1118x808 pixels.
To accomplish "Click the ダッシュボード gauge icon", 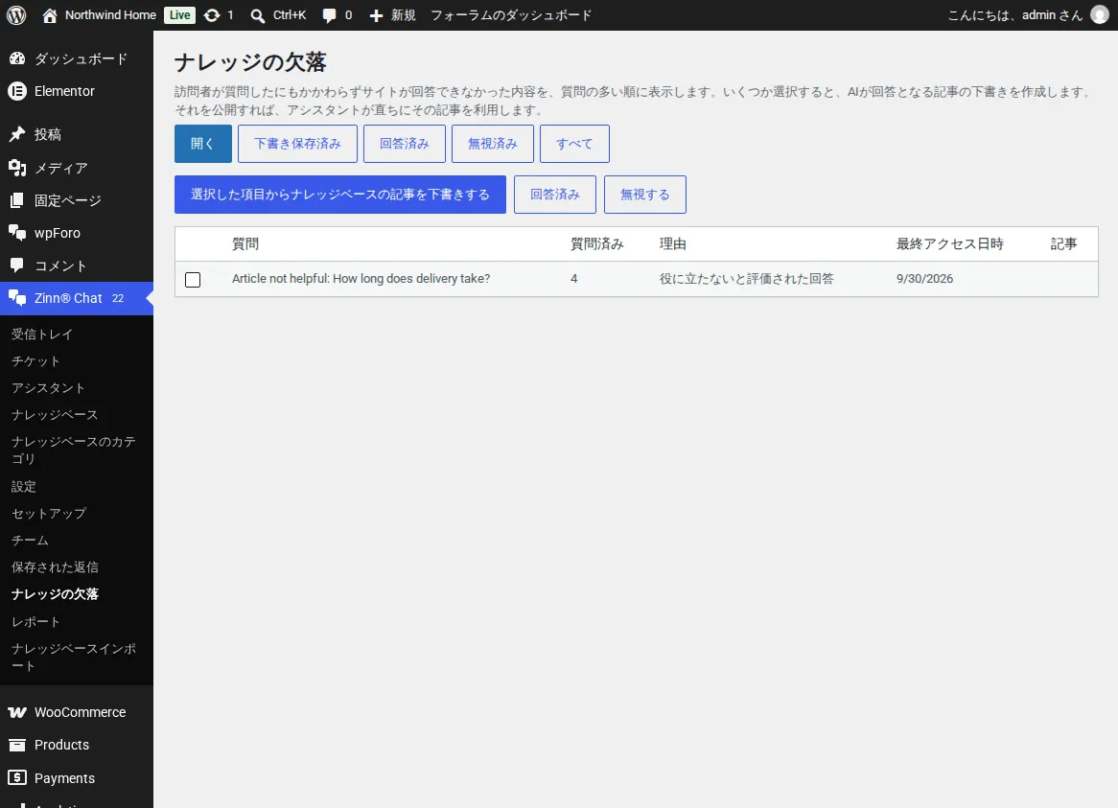I will click(17, 58).
